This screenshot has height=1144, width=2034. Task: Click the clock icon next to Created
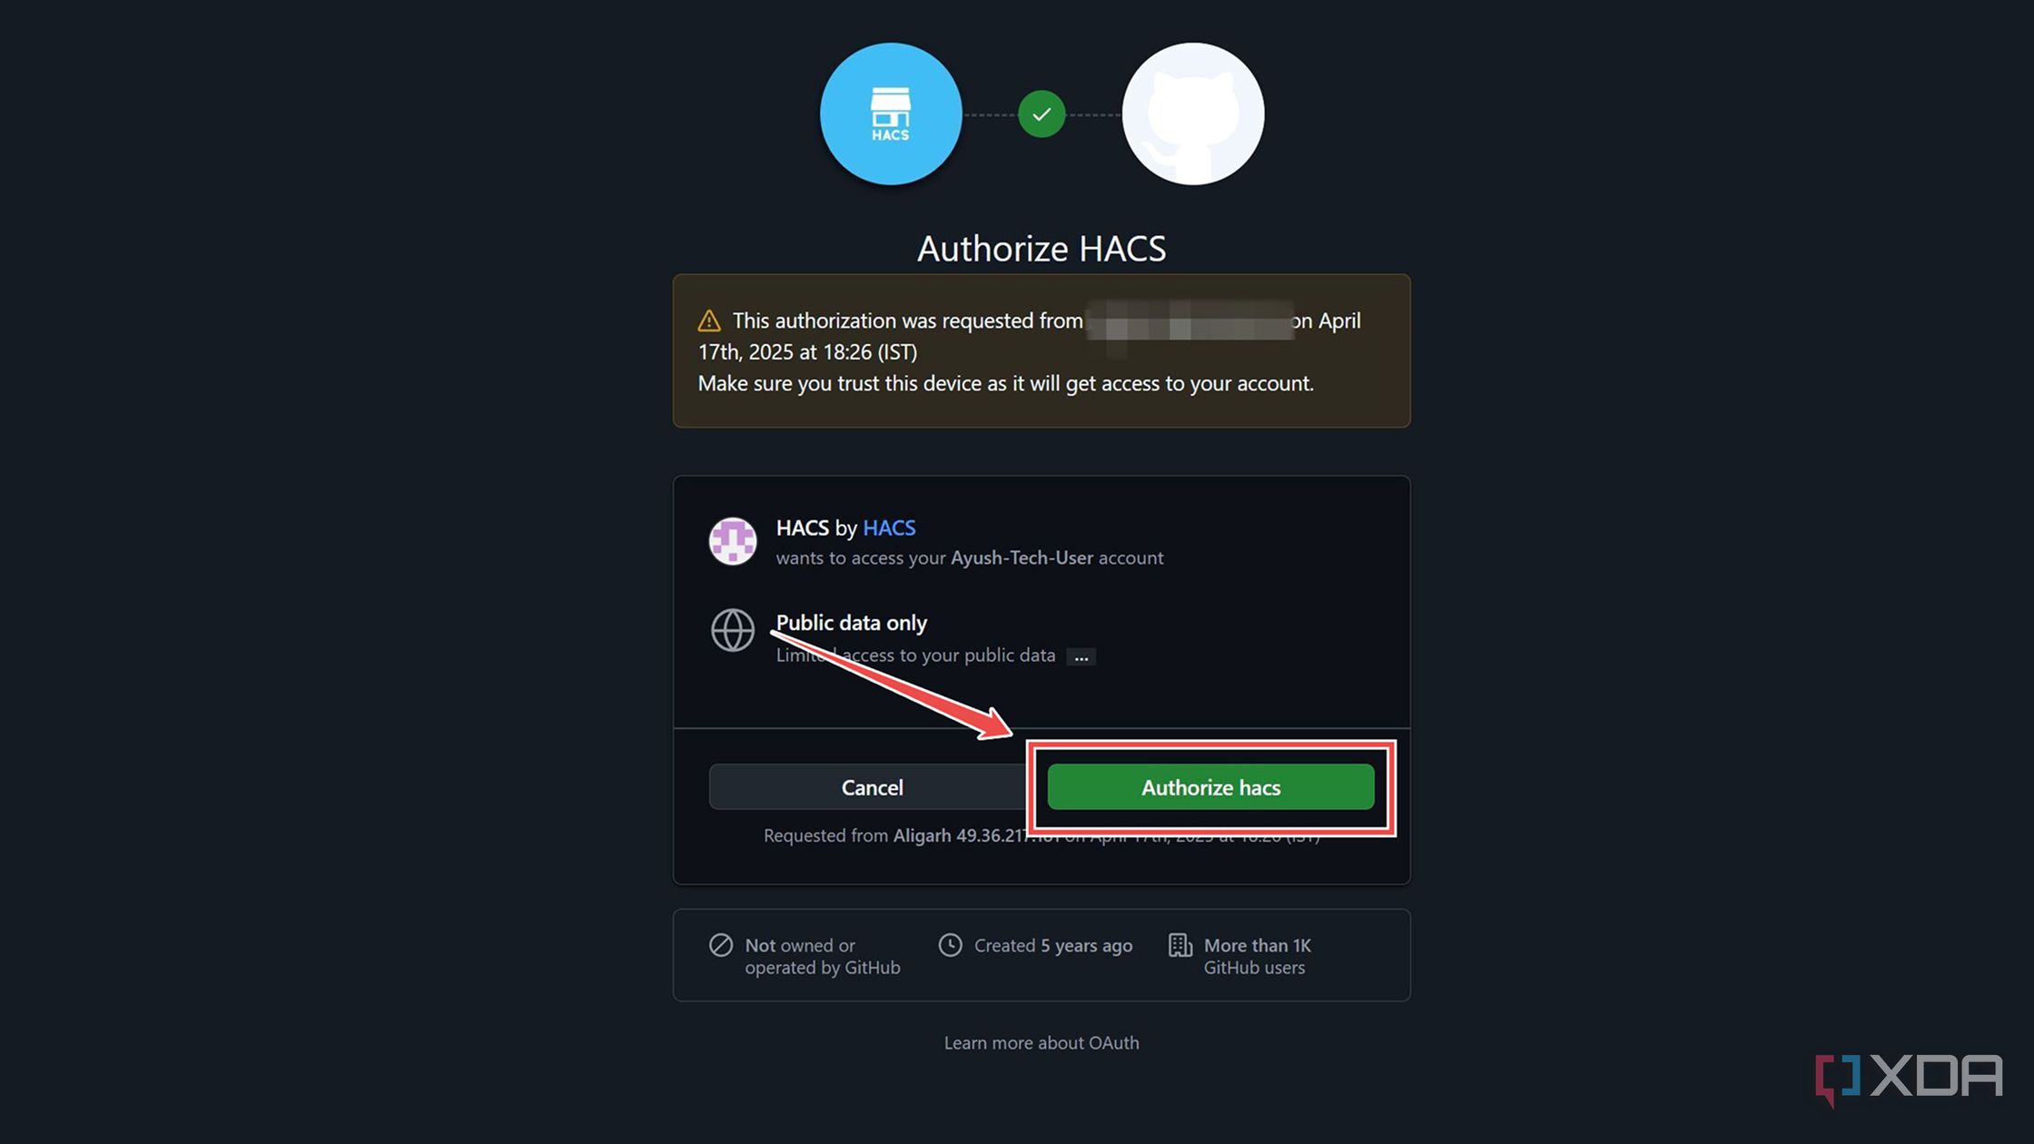click(950, 945)
